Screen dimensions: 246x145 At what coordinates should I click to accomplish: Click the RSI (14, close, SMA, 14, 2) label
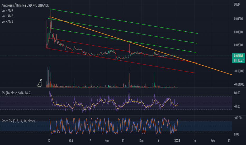click(x=16, y=93)
